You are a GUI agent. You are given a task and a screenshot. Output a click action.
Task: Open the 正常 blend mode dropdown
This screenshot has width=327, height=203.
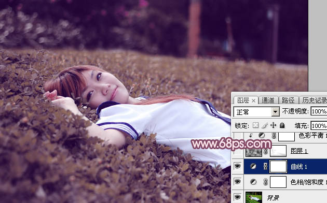276,112
